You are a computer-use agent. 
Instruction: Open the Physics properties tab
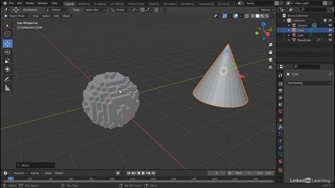[281, 141]
